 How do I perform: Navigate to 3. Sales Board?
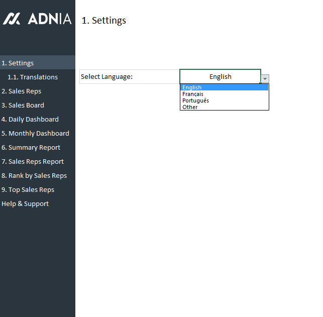(x=23, y=105)
